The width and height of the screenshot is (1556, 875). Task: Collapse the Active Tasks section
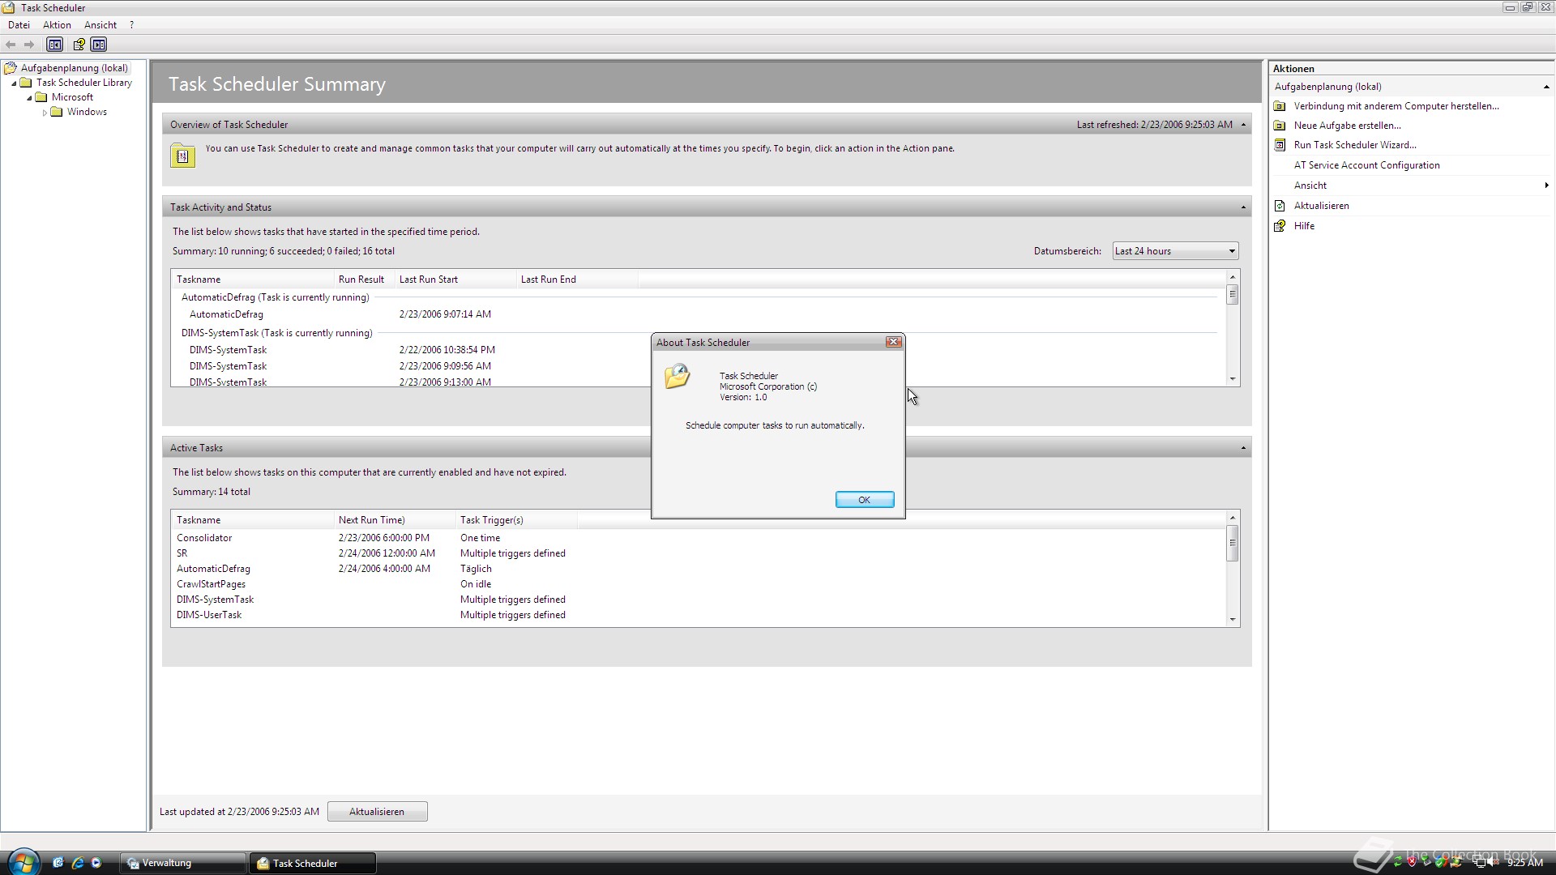pos(1243,448)
